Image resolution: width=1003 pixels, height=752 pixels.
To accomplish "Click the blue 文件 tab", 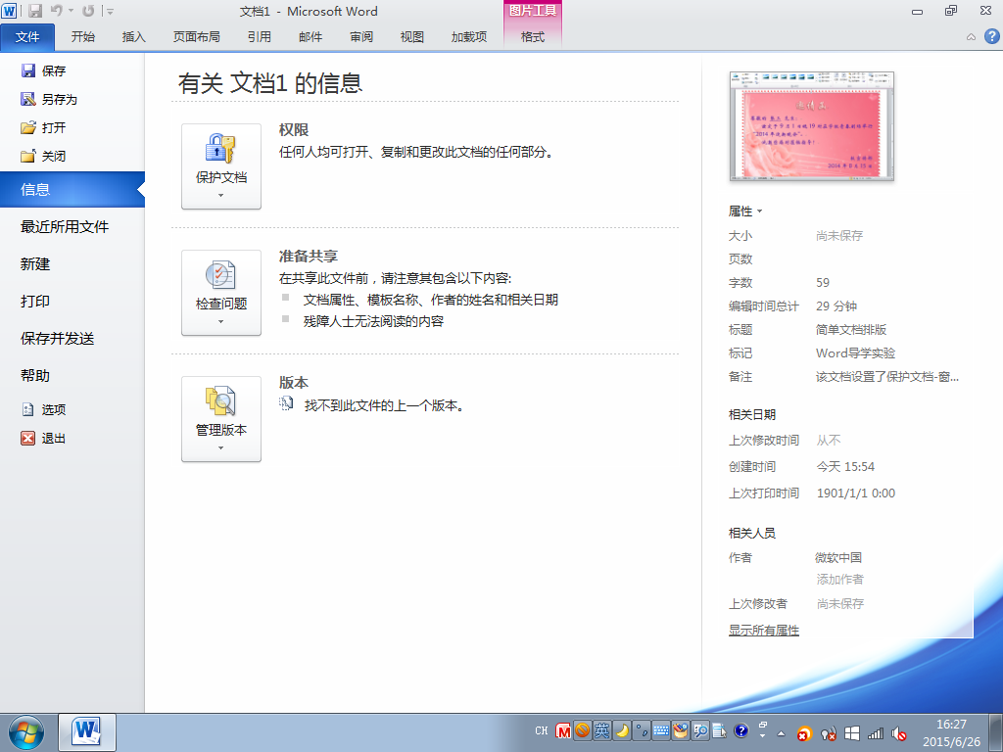I will 27,37.
